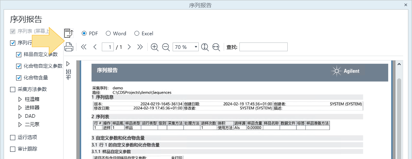
Task: Expand the DAD tree node
Action: pyautogui.click(x=20, y=116)
